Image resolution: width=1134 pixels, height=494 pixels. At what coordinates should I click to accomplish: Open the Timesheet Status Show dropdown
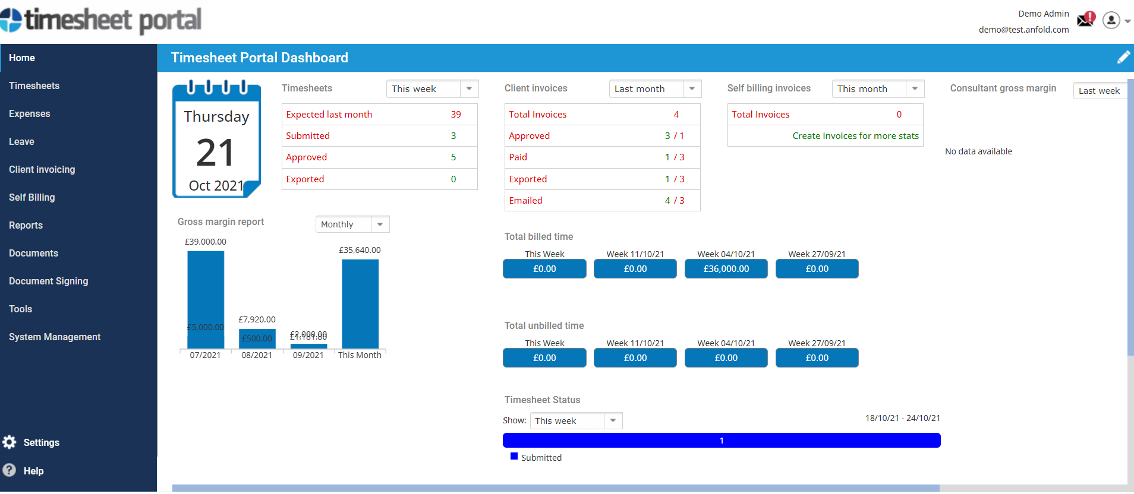(x=576, y=420)
